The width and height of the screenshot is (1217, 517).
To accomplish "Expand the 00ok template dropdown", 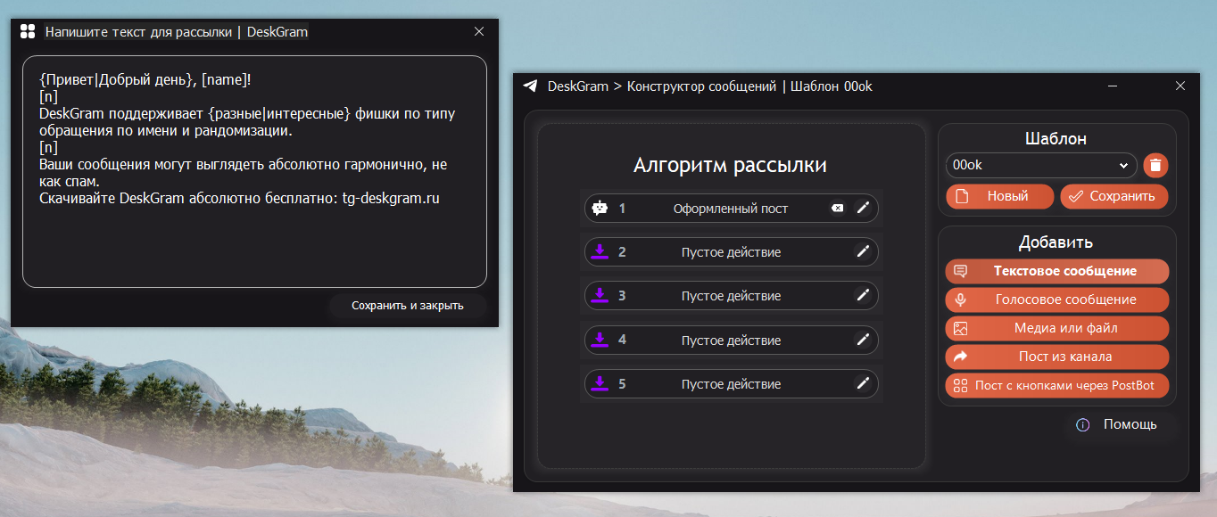I will coord(1122,165).
